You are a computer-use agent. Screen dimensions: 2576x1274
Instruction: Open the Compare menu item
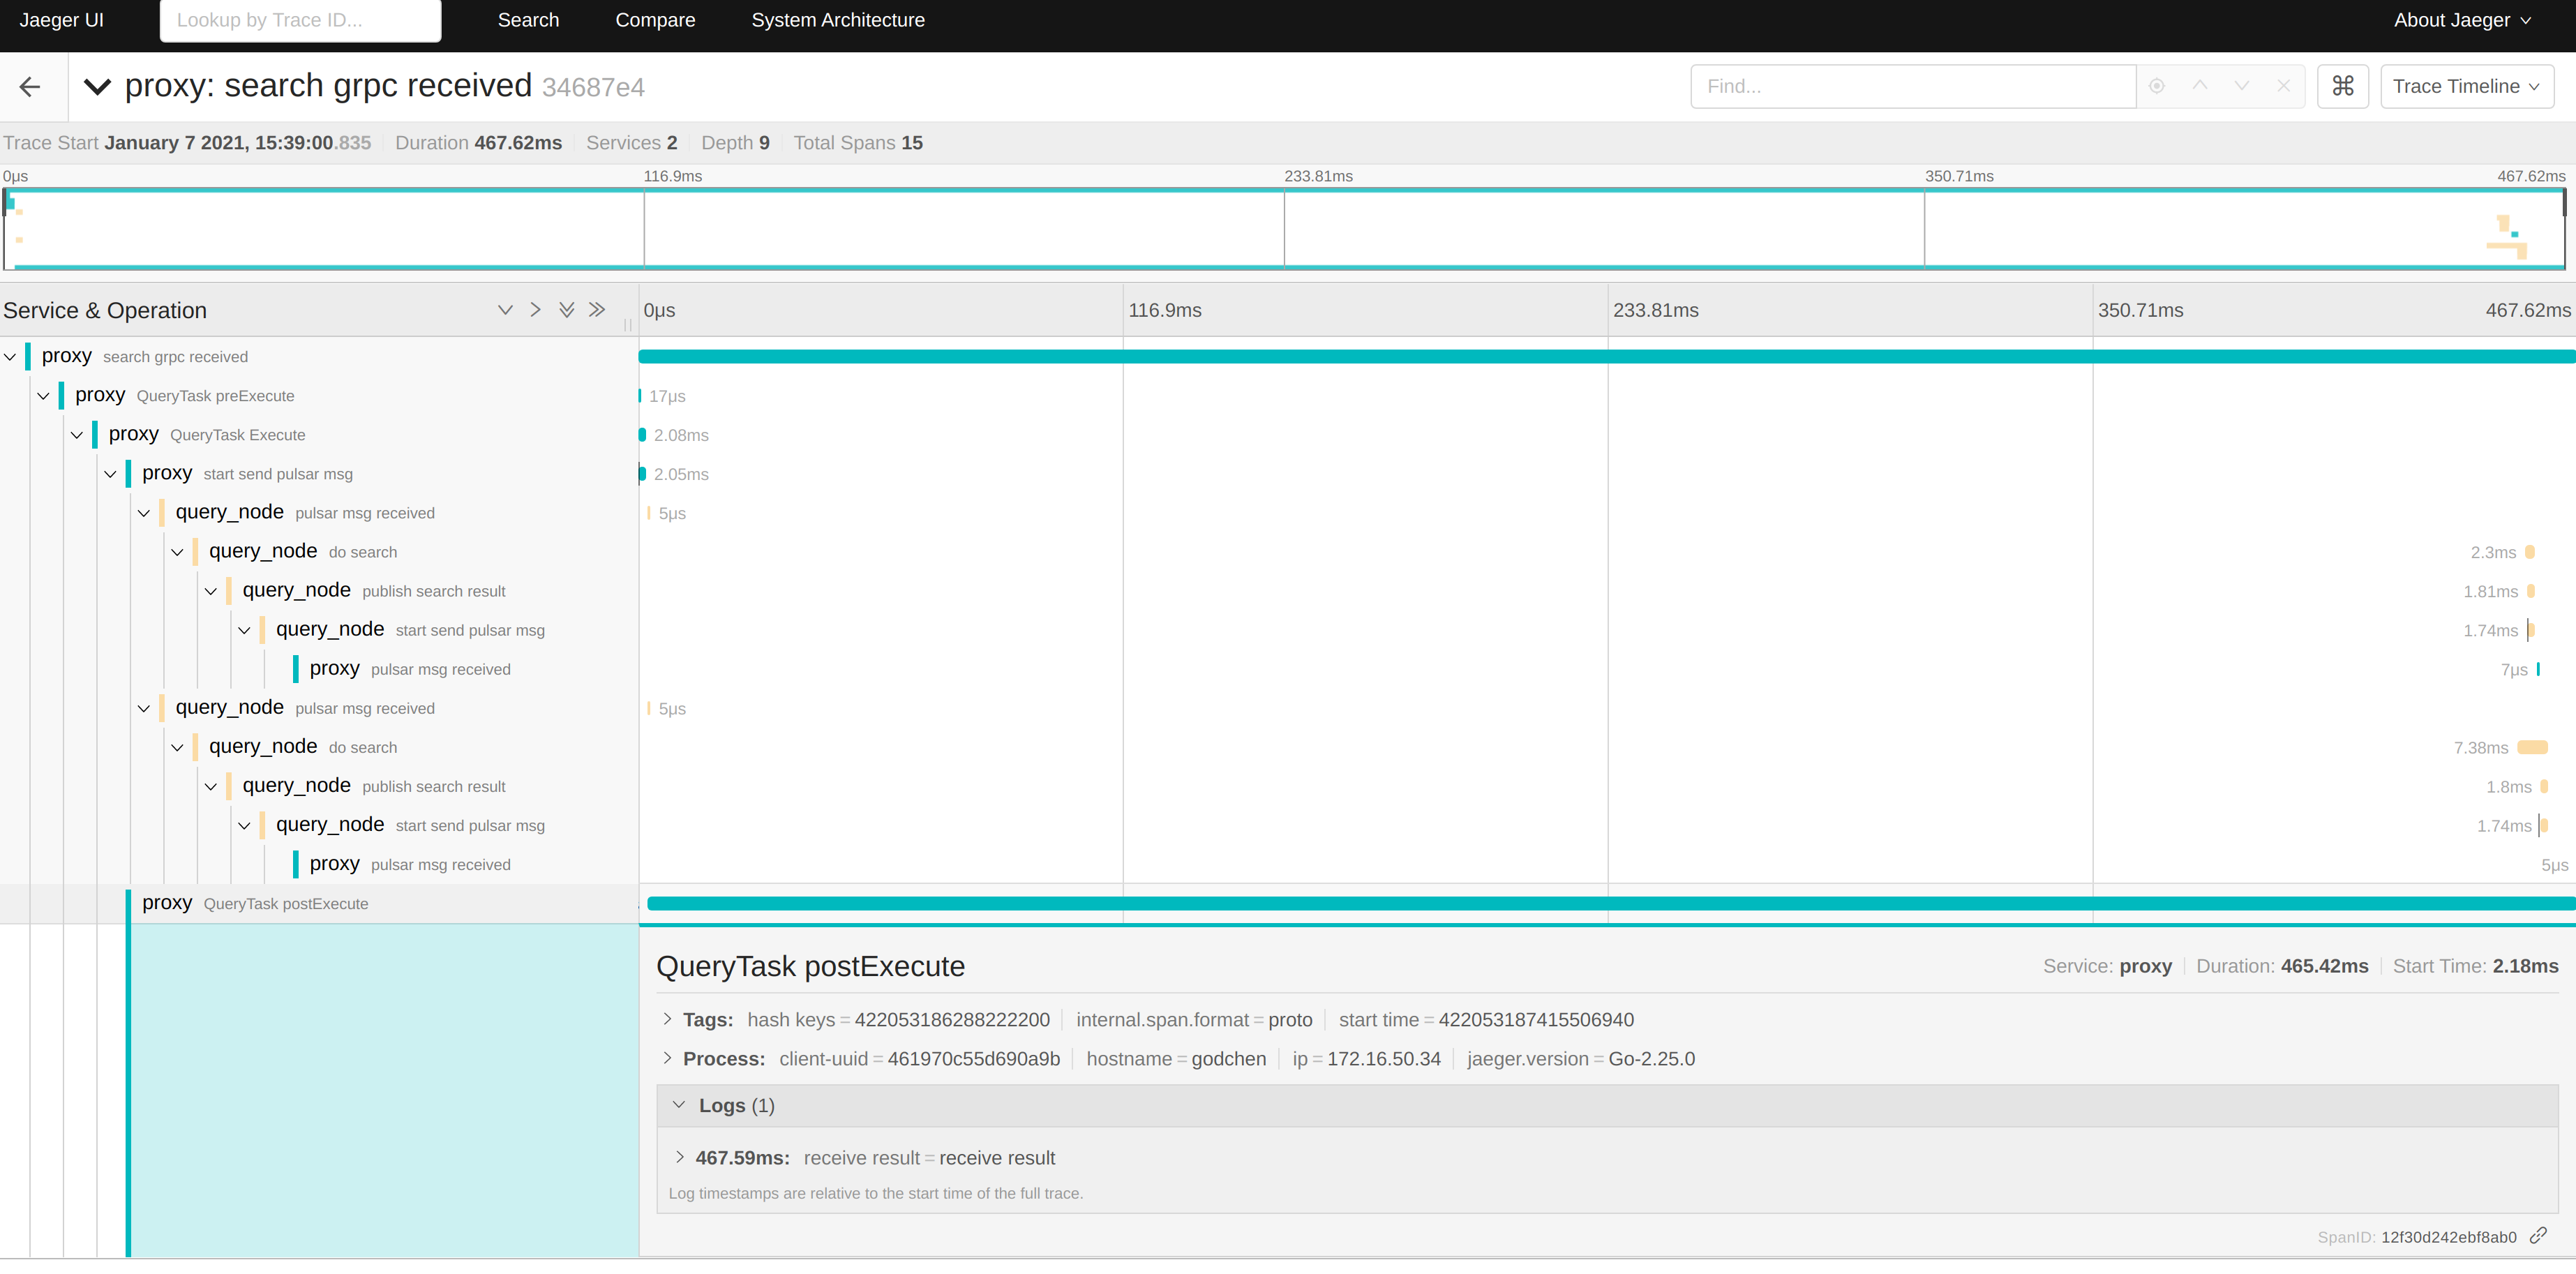point(655,20)
